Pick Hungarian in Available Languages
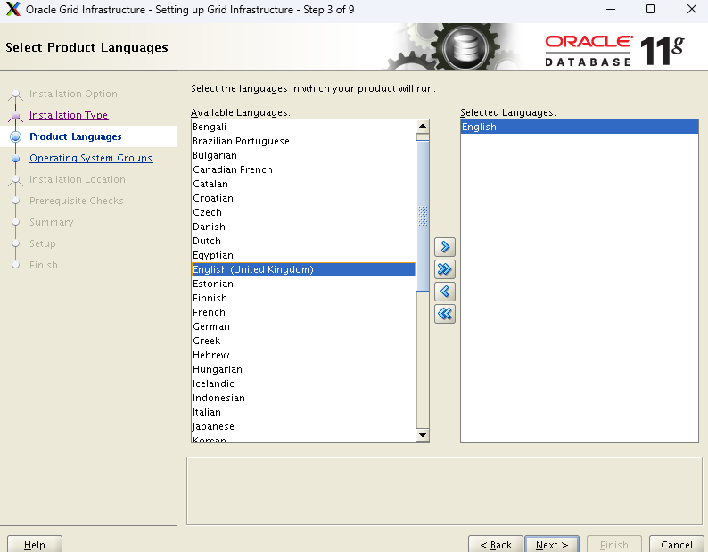The image size is (708, 552). (303, 369)
